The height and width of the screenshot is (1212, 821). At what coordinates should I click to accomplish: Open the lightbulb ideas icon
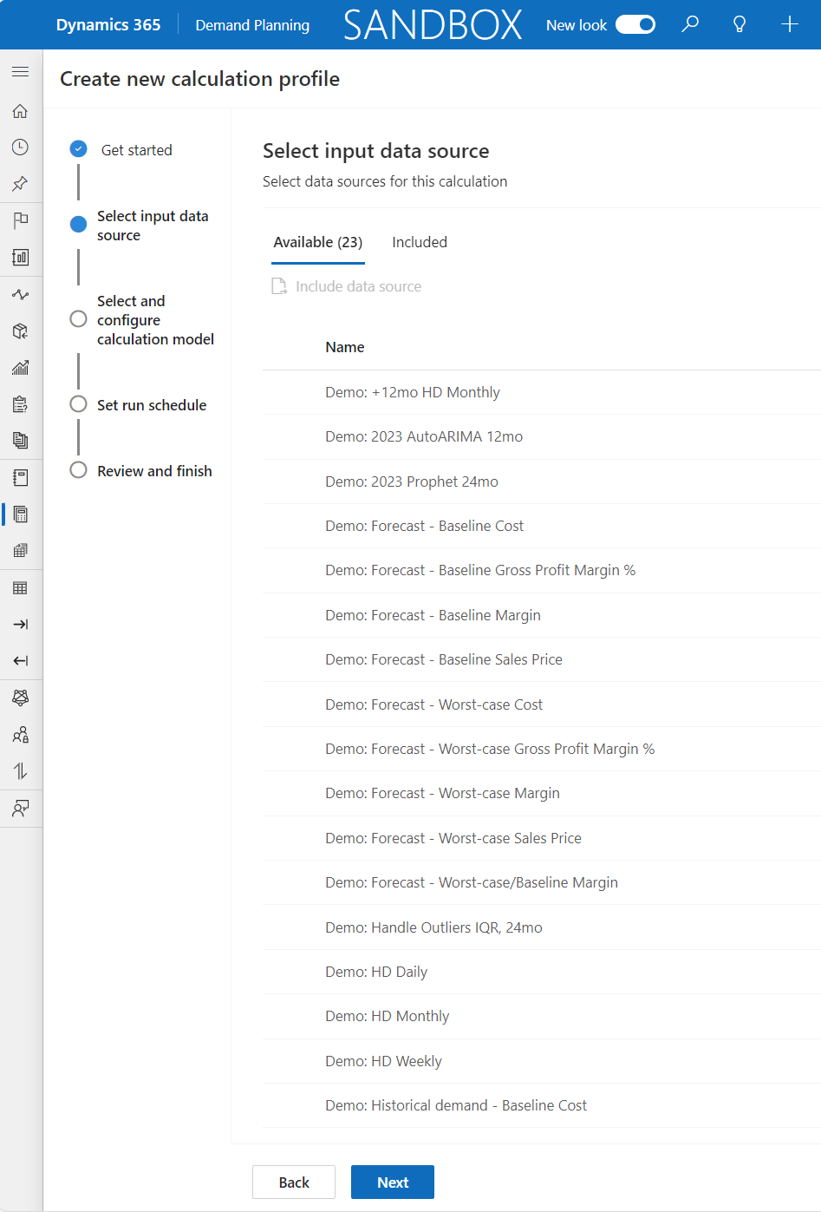(x=740, y=24)
